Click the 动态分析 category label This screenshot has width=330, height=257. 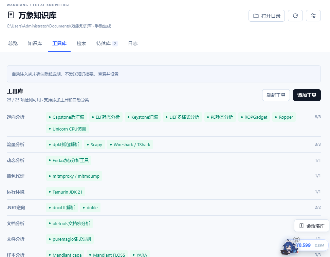16,160
